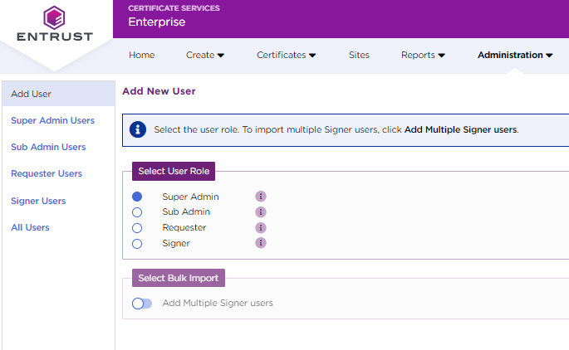Click the blue information banner icon
Image resolution: width=569 pixels, height=350 pixels.
click(x=138, y=129)
